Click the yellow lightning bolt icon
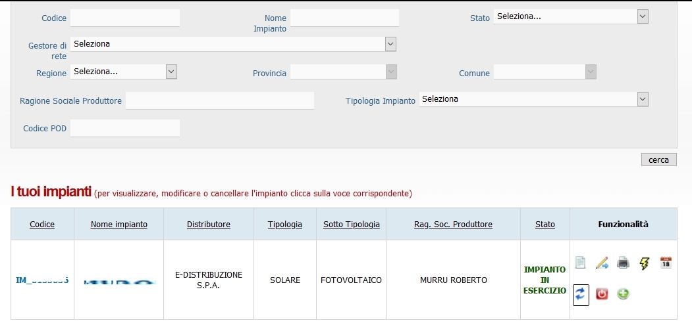The height and width of the screenshot is (325, 692). [645, 264]
